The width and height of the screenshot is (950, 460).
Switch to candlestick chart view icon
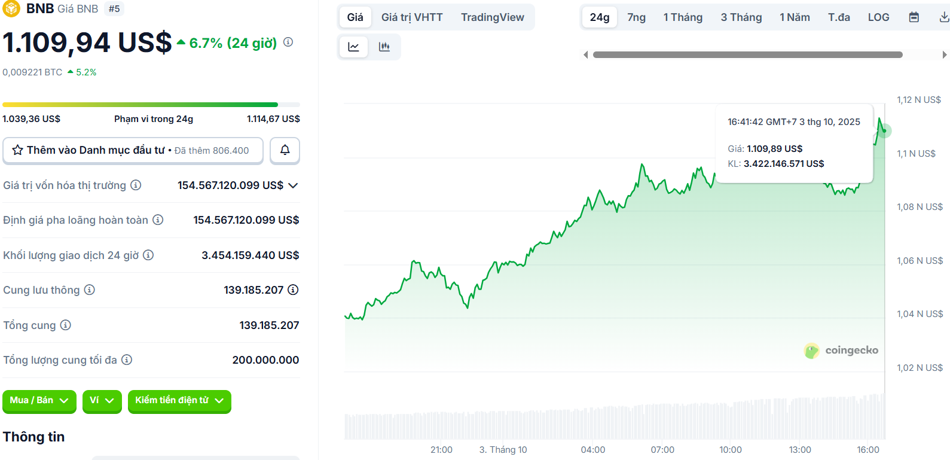(384, 47)
